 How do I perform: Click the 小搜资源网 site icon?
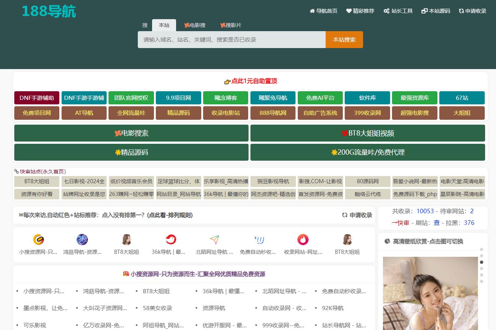point(38,240)
